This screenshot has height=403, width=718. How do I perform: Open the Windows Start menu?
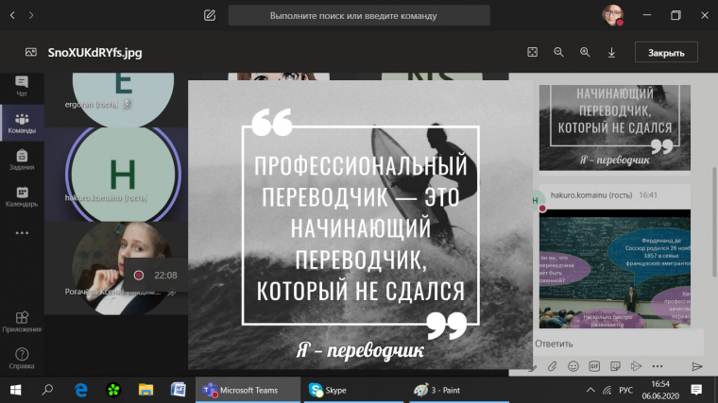(x=15, y=390)
